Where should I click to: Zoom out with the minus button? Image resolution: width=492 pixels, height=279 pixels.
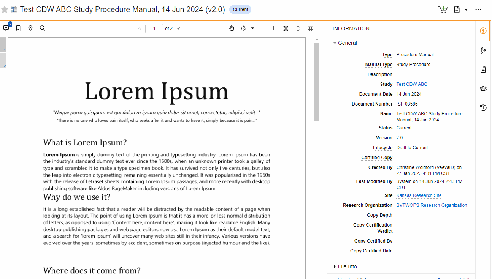point(262,28)
